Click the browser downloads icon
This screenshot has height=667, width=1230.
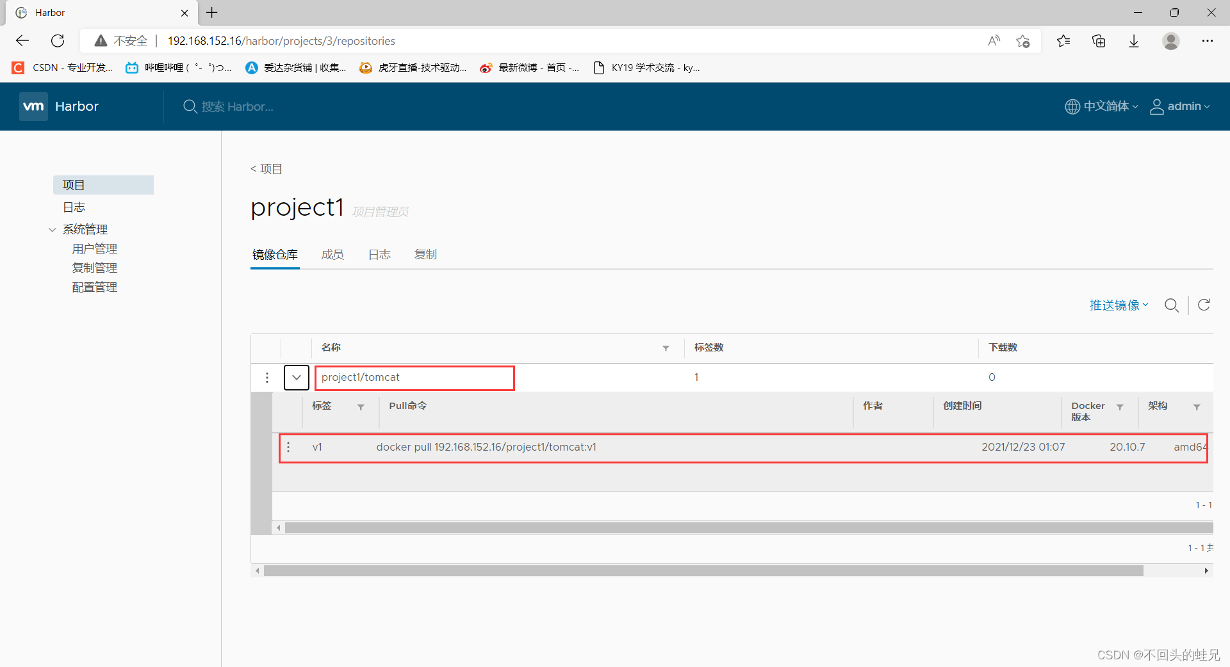point(1134,40)
